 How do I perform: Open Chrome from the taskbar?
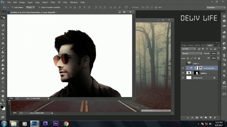click(66, 123)
